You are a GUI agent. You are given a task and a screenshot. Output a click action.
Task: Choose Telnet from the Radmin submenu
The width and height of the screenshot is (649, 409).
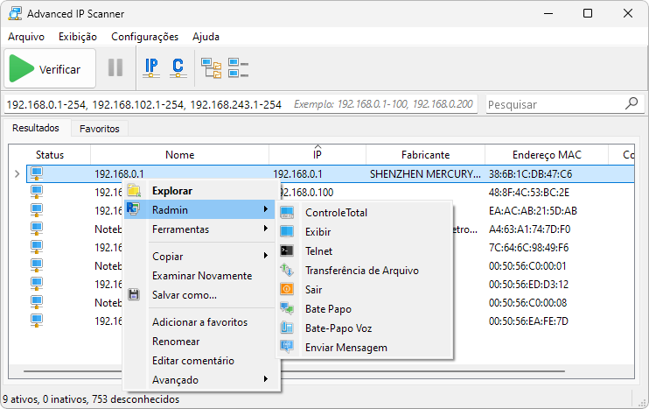pos(318,251)
